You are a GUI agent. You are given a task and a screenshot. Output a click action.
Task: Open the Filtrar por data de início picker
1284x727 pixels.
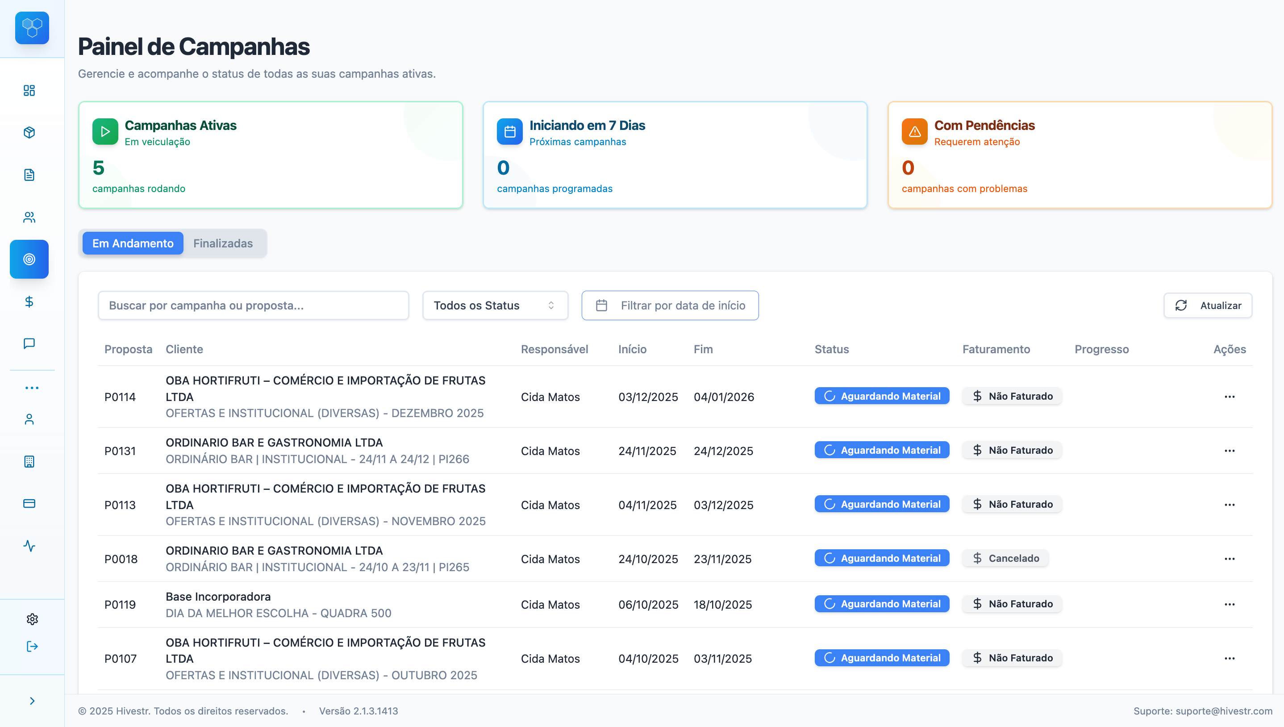(670, 305)
